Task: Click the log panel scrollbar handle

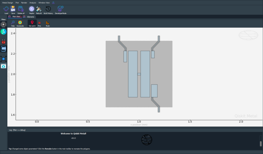Action: click(261, 143)
